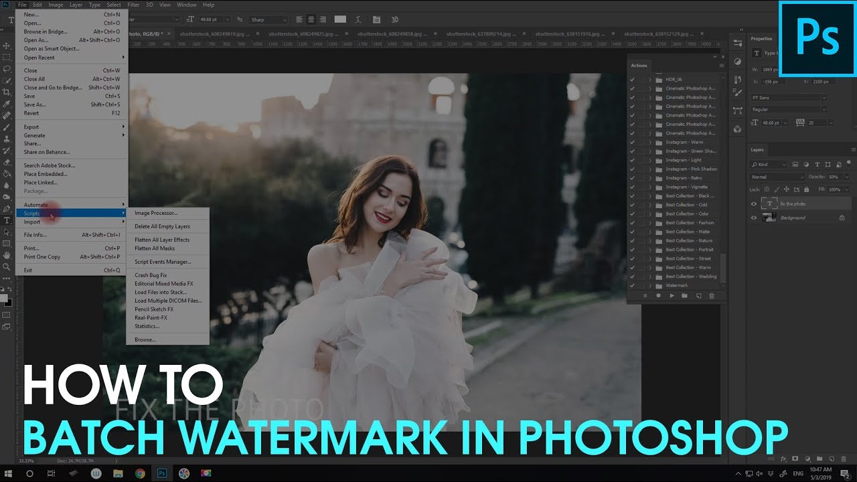Toggle checkmark for Watermark action set
This screenshot has height=482, width=857.
click(x=633, y=285)
